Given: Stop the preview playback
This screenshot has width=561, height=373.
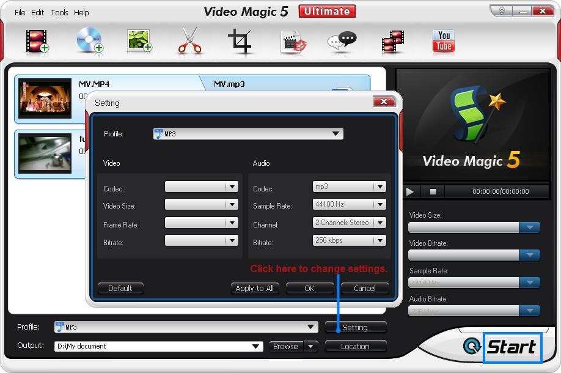Looking at the screenshot, I should [x=433, y=191].
